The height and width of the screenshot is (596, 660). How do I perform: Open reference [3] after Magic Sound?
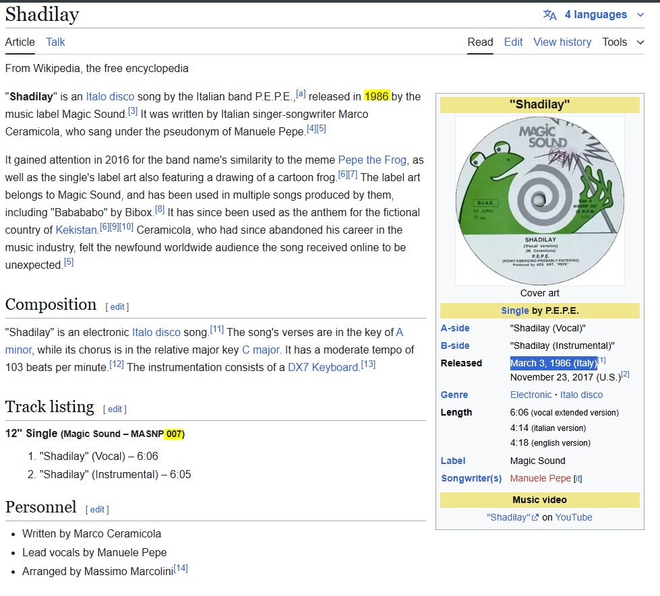pyautogui.click(x=133, y=111)
